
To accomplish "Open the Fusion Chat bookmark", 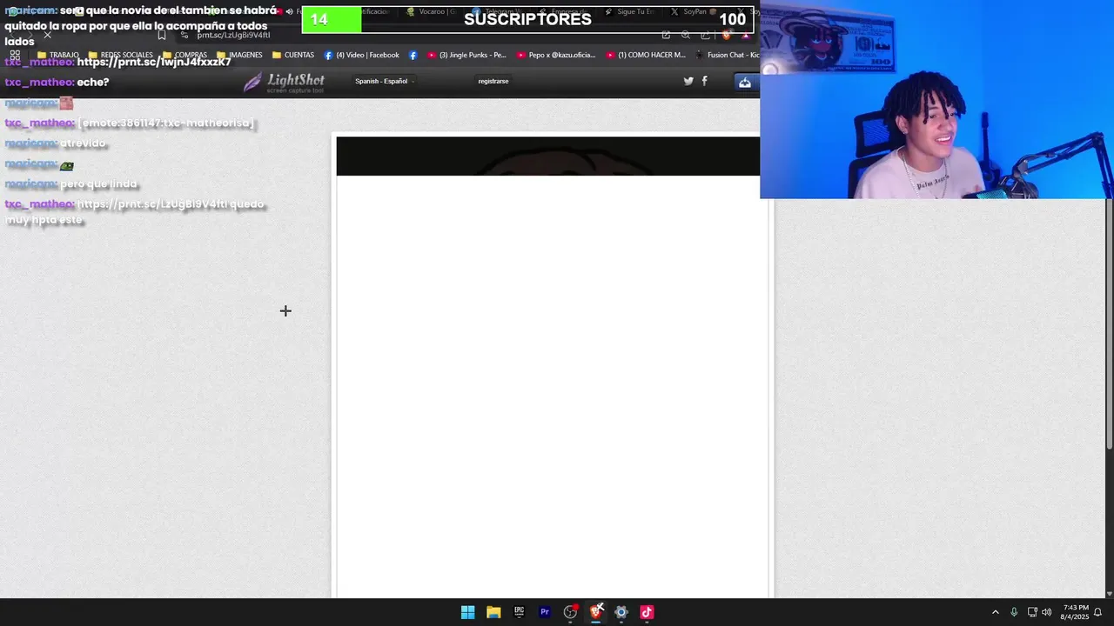I will [x=726, y=55].
